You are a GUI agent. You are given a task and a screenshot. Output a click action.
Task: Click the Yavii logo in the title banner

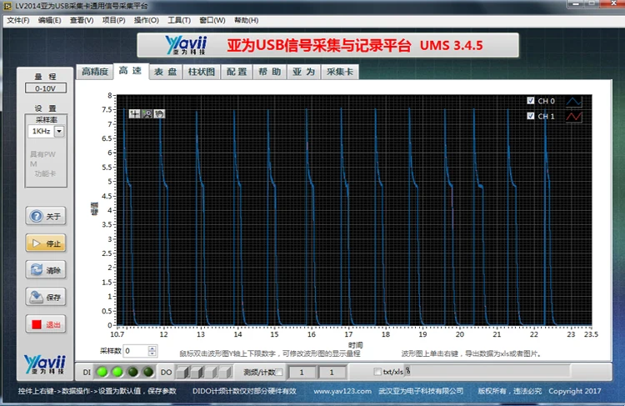186,45
